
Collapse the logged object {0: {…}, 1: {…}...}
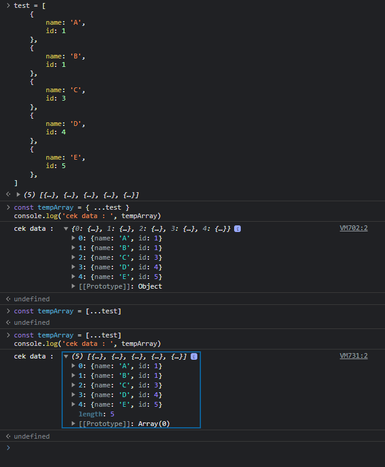(66, 229)
